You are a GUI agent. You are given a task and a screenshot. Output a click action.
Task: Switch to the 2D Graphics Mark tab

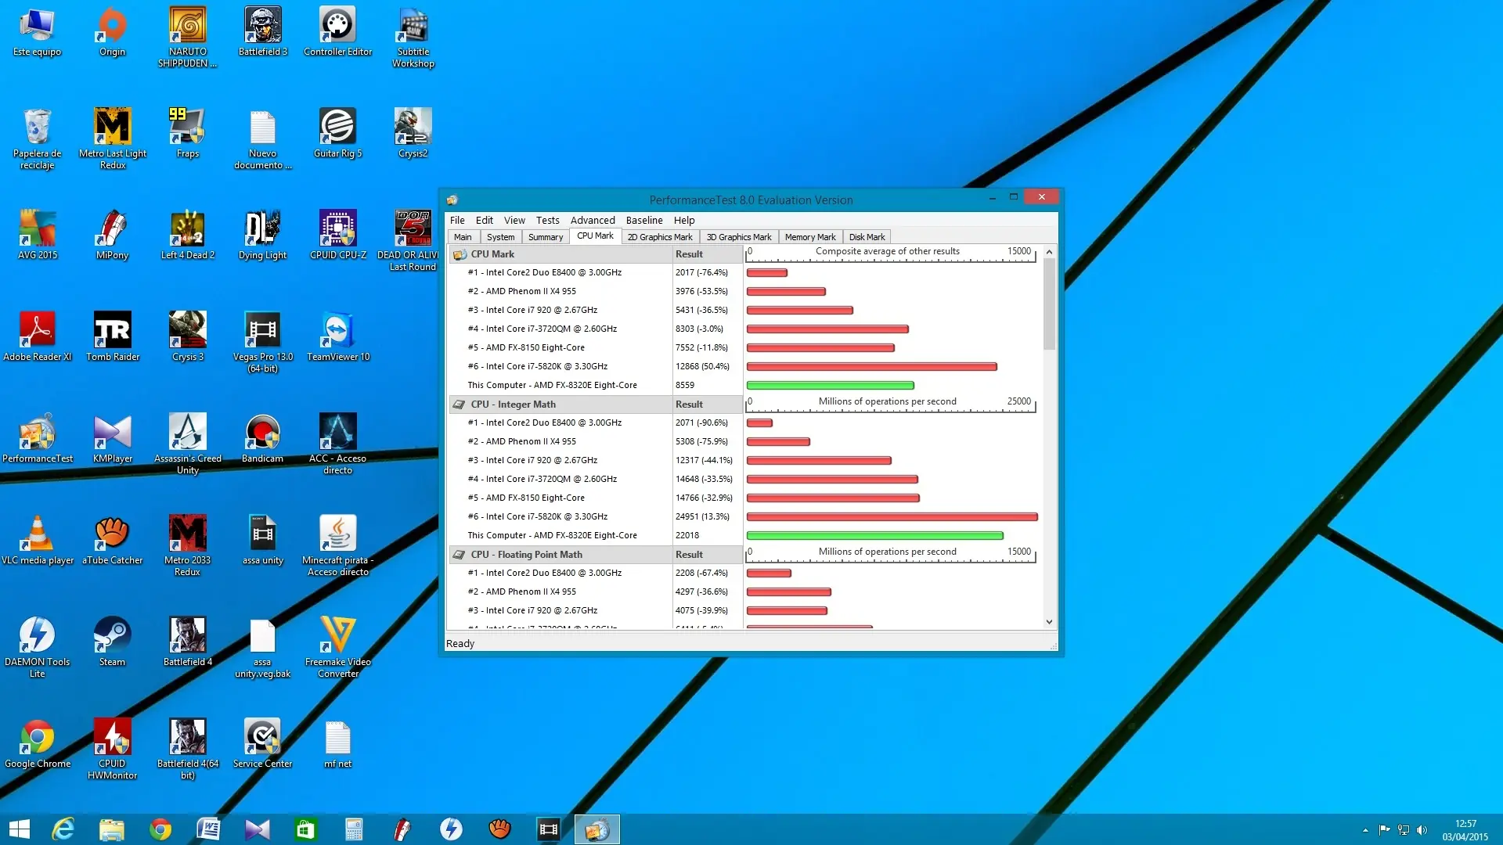[x=660, y=237]
